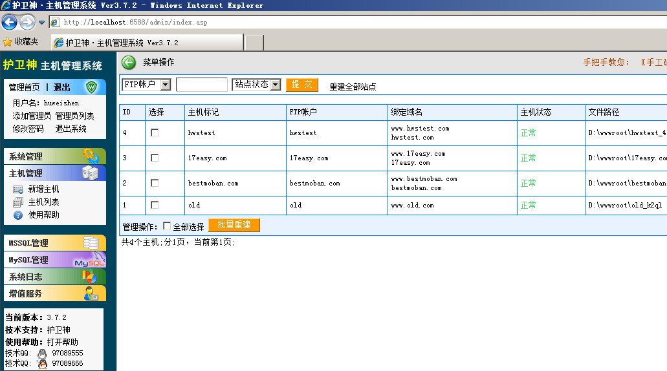Click the QQ penguin icon for 97089666
This screenshot has width=667, height=371.
tap(42, 364)
